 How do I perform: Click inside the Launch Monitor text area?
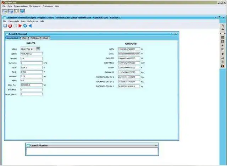coord(92,151)
